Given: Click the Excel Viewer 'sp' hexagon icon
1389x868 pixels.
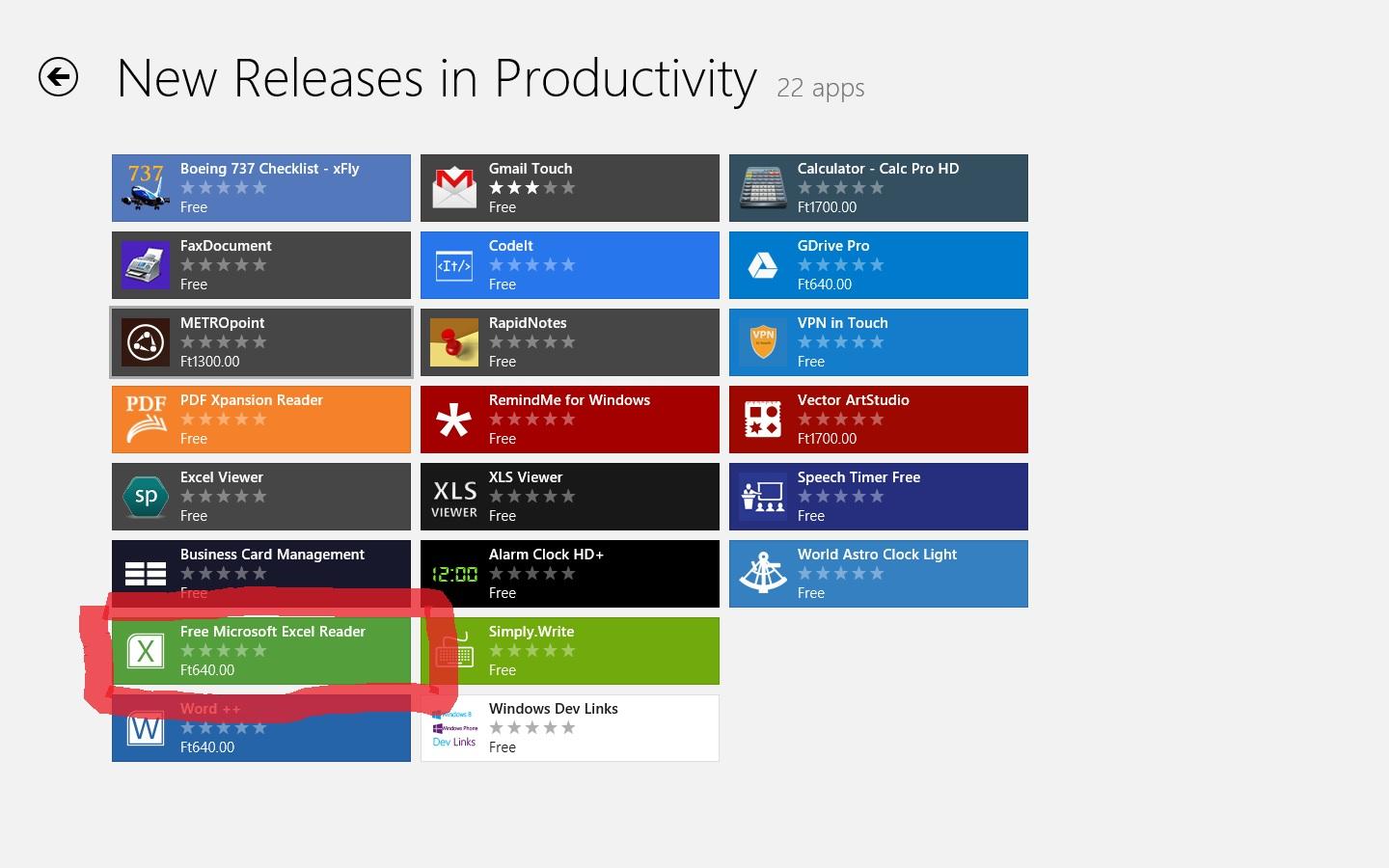Looking at the screenshot, I should tap(146, 497).
